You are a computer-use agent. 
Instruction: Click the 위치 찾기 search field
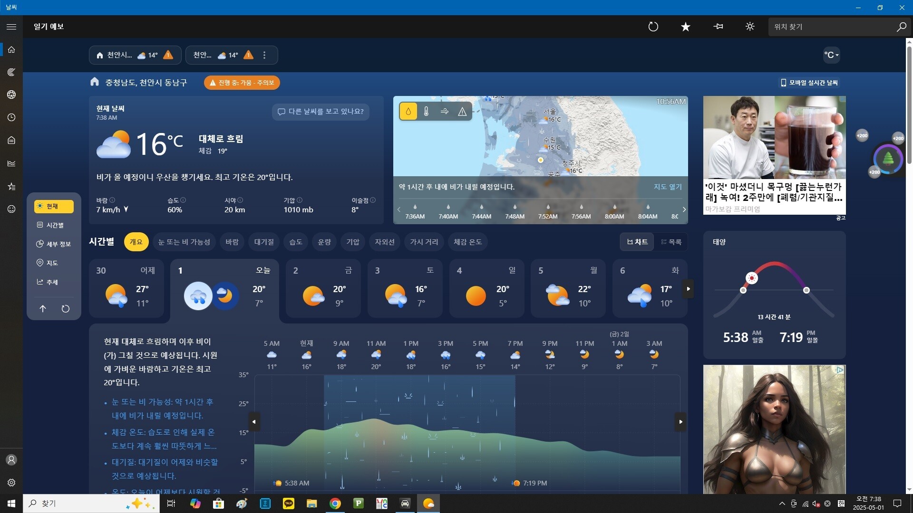tap(832, 27)
